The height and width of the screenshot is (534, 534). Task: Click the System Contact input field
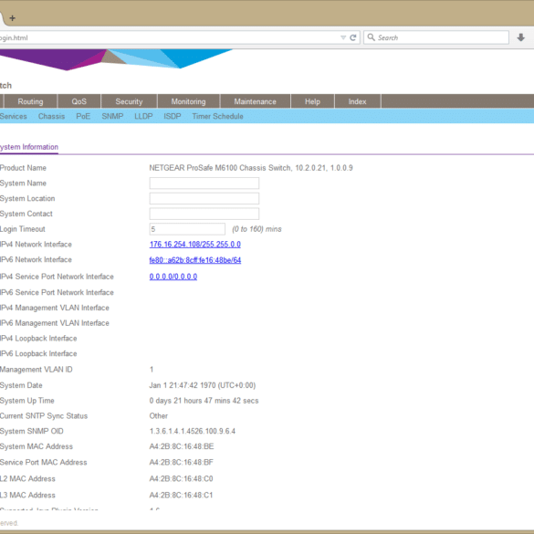click(204, 214)
